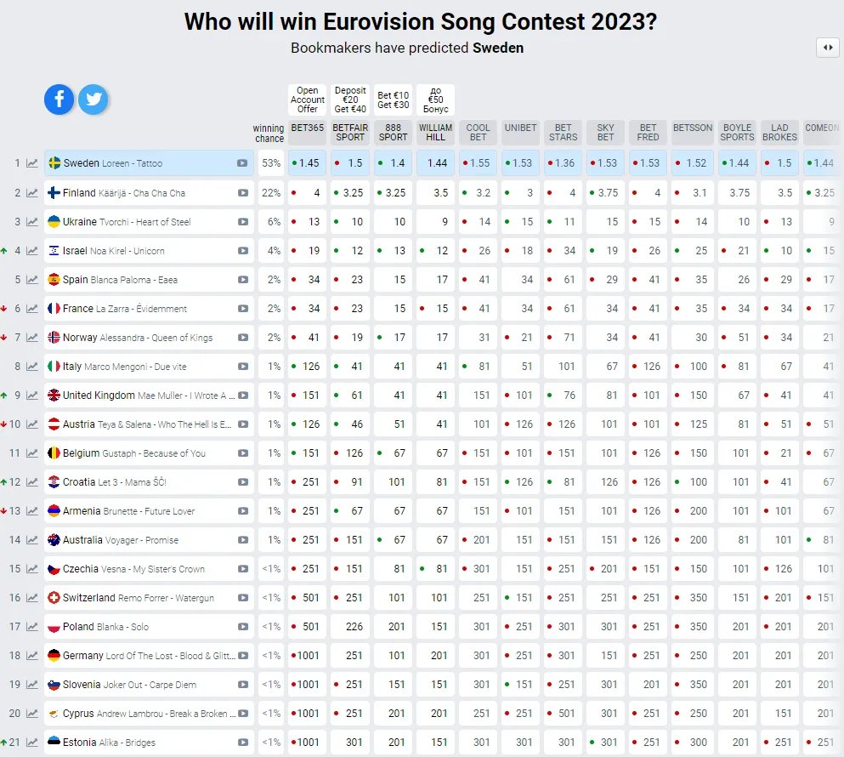Play Italy's Due vite video

click(x=243, y=367)
